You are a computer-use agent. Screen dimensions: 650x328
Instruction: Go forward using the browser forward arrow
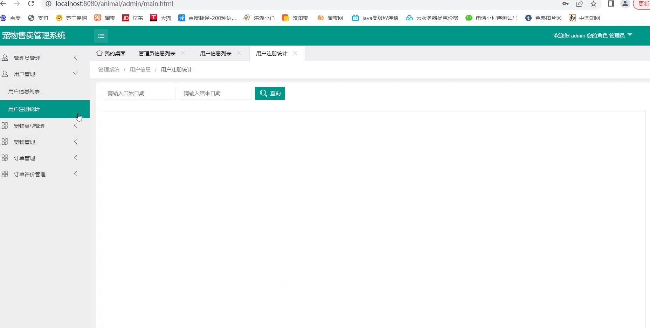click(x=17, y=4)
